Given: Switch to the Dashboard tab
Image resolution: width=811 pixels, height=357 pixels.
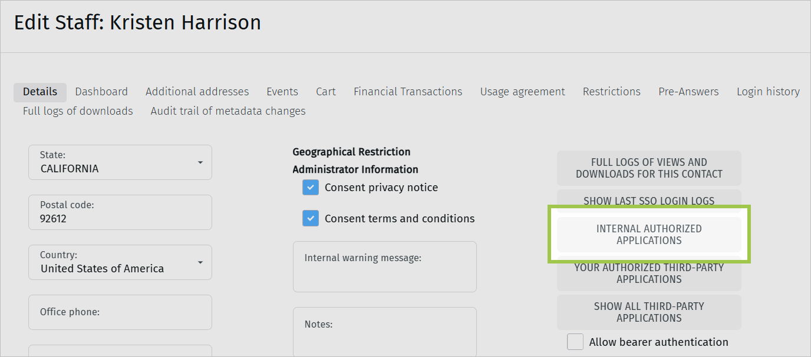Looking at the screenshot, I should [101, 91].
